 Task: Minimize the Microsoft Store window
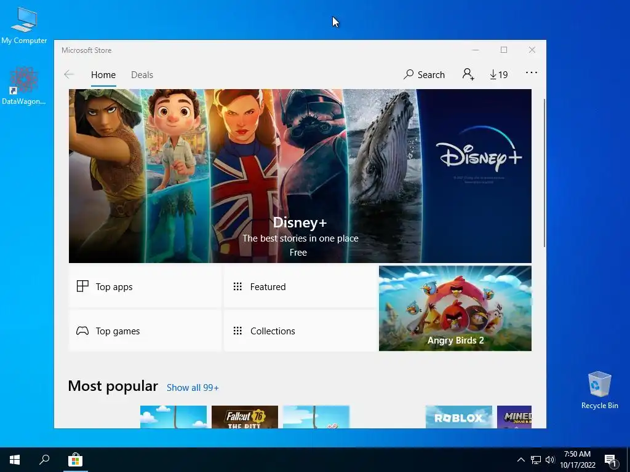476,50
